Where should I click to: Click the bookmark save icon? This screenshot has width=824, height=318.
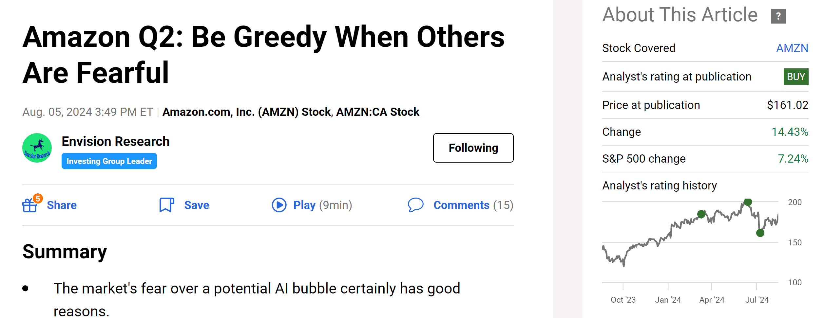pyautogui.click(x=166, y=205)
